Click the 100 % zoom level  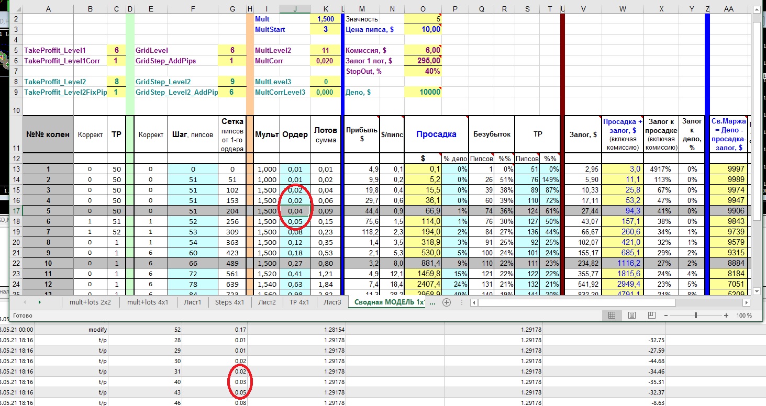(744, 315)
